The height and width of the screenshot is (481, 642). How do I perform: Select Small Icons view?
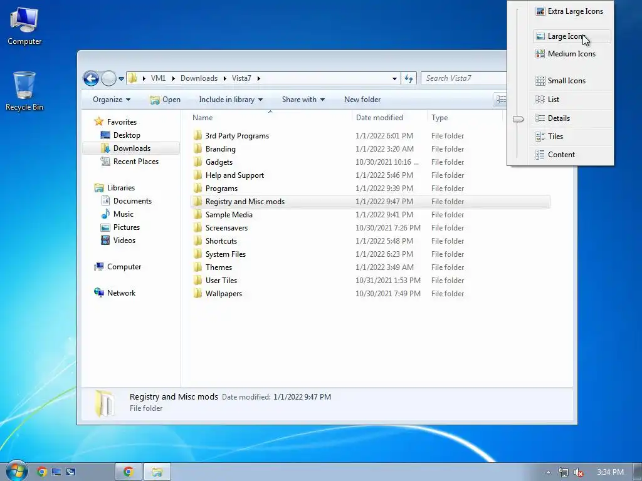[572, 81]
